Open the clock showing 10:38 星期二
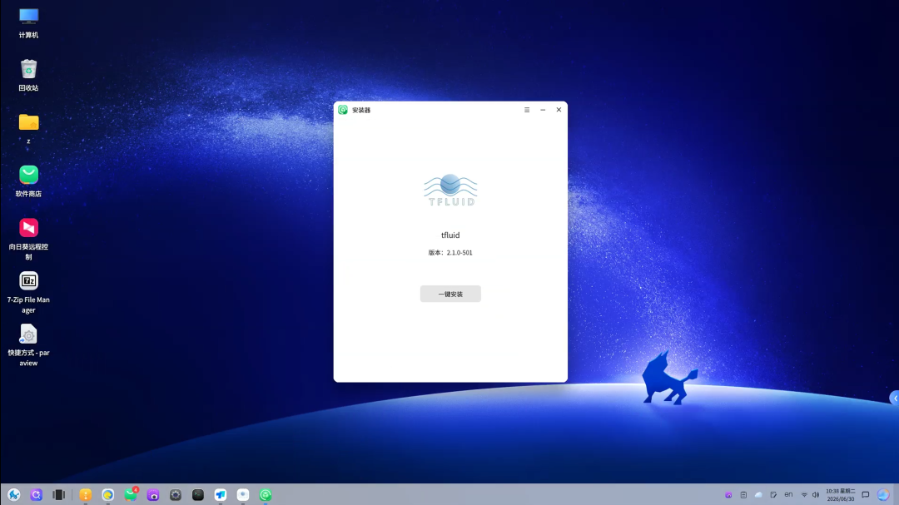899x505 pixels. click(x=841, y=495)
